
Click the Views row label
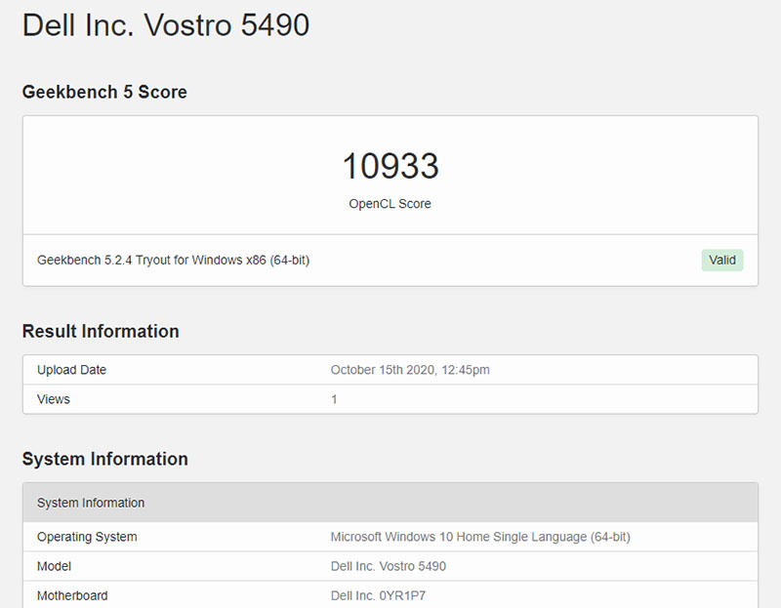54,399
